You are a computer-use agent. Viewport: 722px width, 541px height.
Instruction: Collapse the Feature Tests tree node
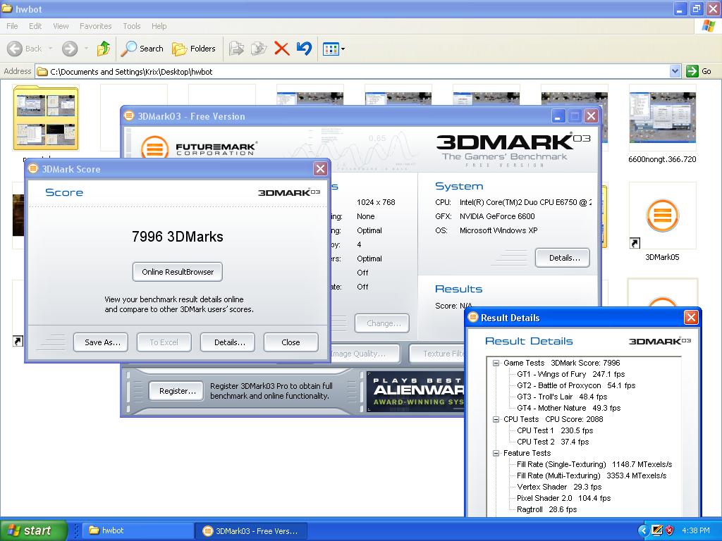496,453
